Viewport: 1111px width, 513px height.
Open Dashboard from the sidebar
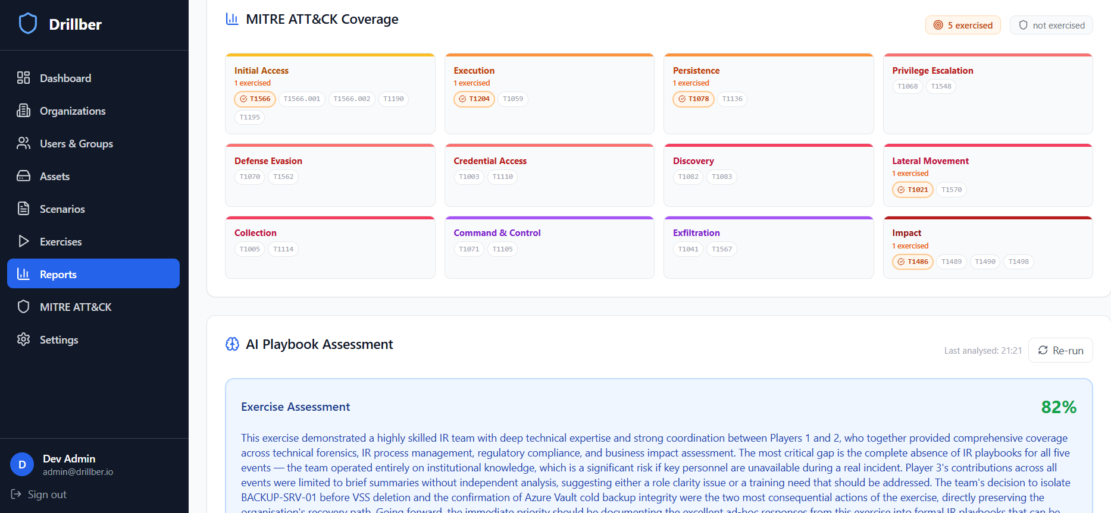(x=65, y=78)
